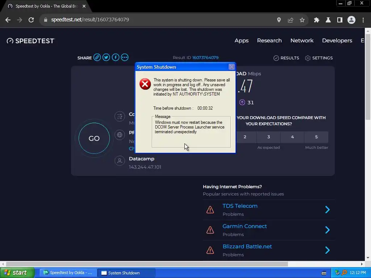
Task: Expand Garmin Connect row chevron
Action: click(328, 230)
